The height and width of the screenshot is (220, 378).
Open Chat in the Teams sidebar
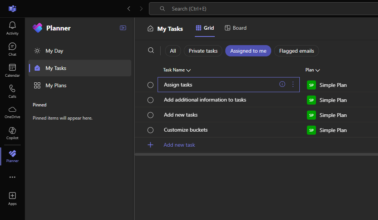tap(12, 49)
